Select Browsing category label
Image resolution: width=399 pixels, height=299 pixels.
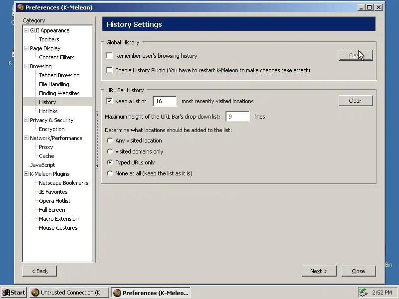pos(41,66)
